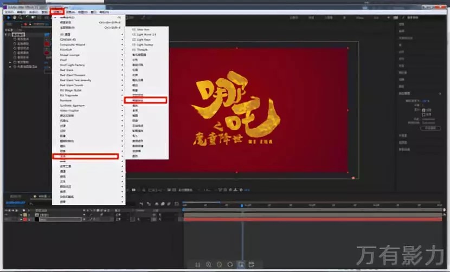Click the zoom-in magnifier icon in bottom bar
This screenshot has width=450, height=272.
208,264
